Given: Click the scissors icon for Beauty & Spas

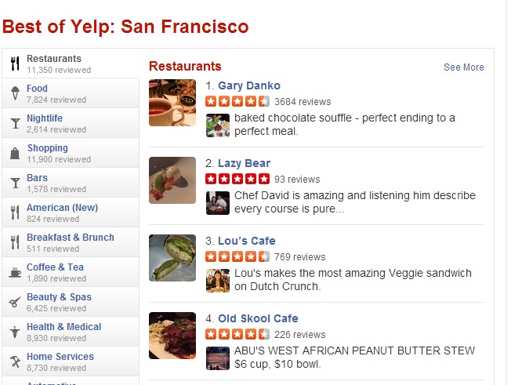Looking at the screenshot, I should pos(15,303).
